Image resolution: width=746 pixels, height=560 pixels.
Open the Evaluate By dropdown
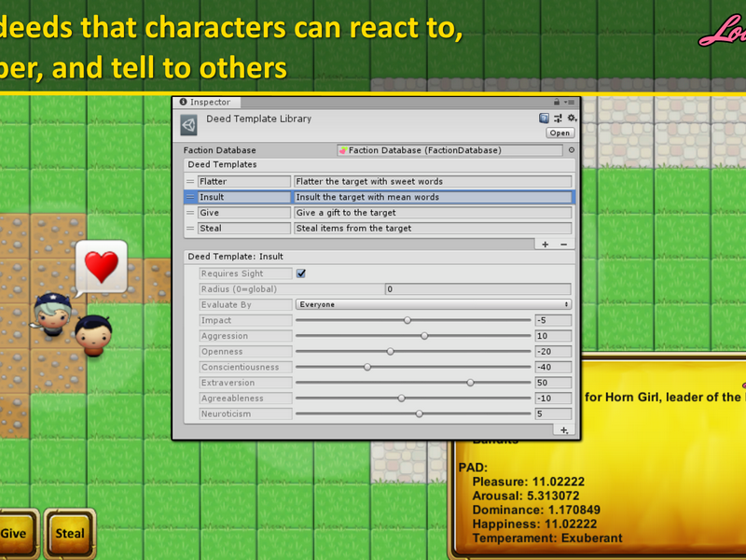tap(433, 305)
